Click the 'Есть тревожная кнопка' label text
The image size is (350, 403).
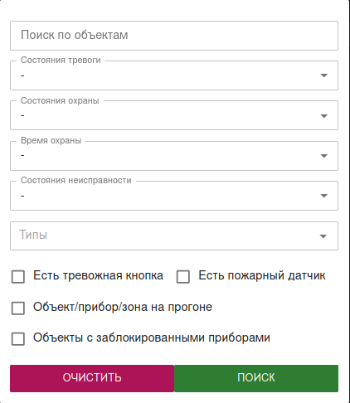(x=98, y=276)
